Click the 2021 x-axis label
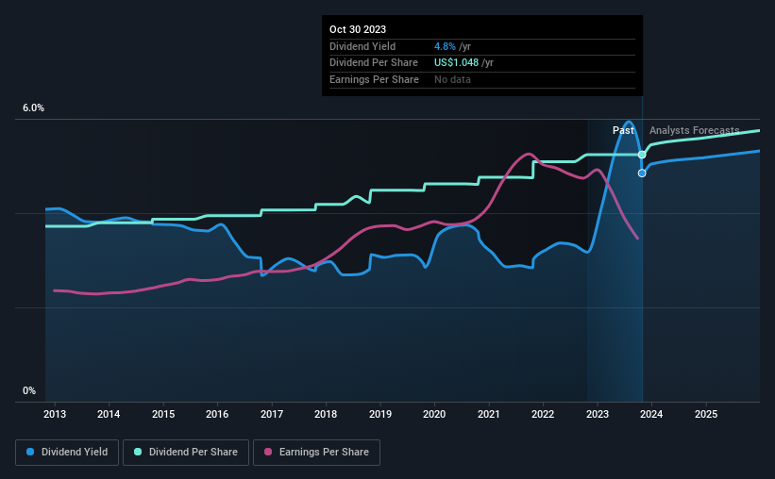Image resolution: width=775 pixels, height=479 pixels. (x=488, y=414)
